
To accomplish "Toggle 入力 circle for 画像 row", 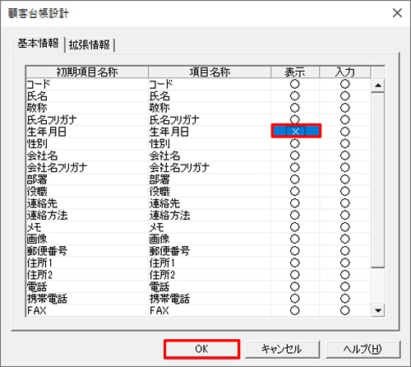I will [345, 239].
